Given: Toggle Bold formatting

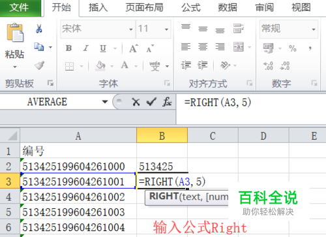Looking at the screenshot, I should click(x=69, y=48).
